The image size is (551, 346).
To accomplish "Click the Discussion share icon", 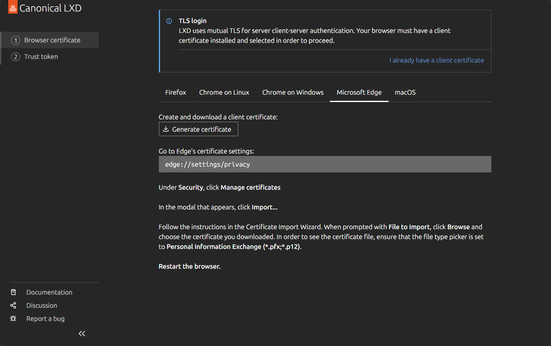I will click(x=14, y=305).
